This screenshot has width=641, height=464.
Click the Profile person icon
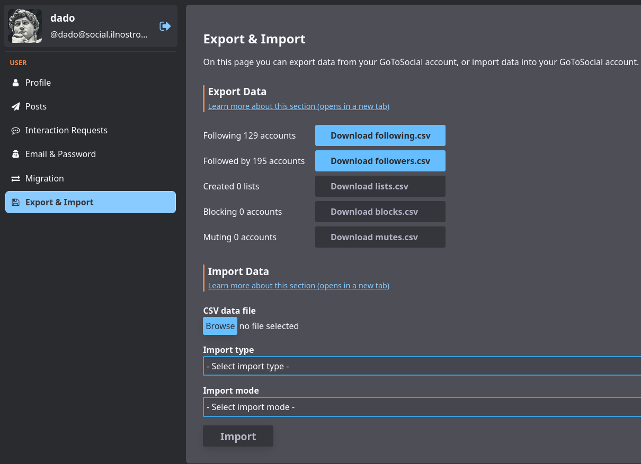15,83
